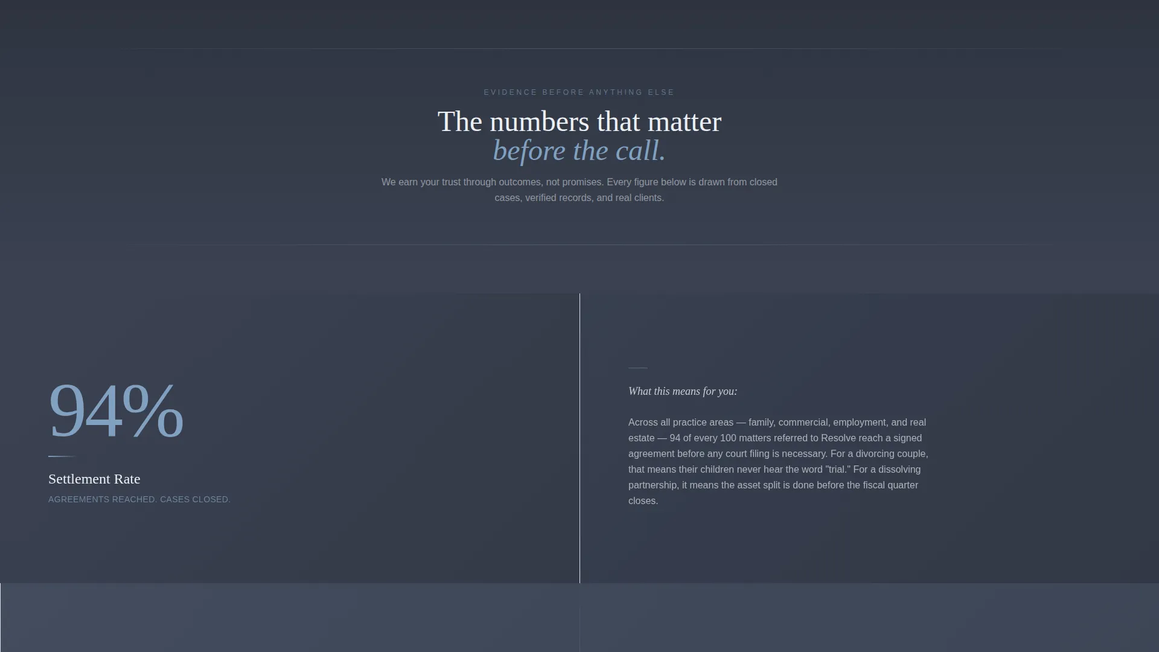Click the vertical divider between the two panels

pyautogui.click(x=579, y=438)
